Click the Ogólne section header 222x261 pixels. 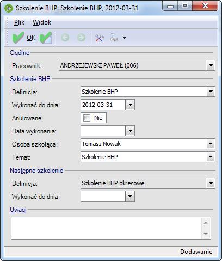tap(20, 53)
